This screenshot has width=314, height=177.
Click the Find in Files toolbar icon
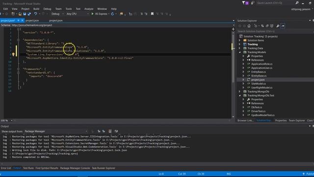point(121,14)
